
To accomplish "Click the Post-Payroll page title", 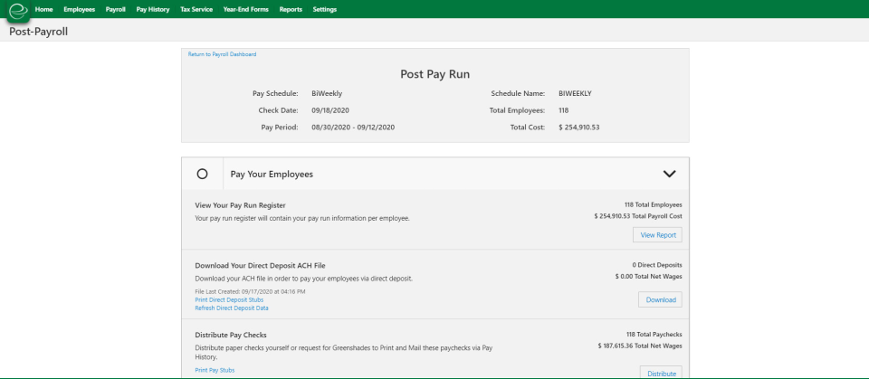I will (x=38, y=32).
